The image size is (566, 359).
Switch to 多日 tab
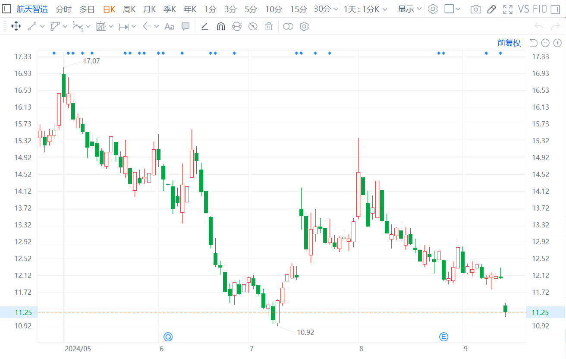pos(87,9)
